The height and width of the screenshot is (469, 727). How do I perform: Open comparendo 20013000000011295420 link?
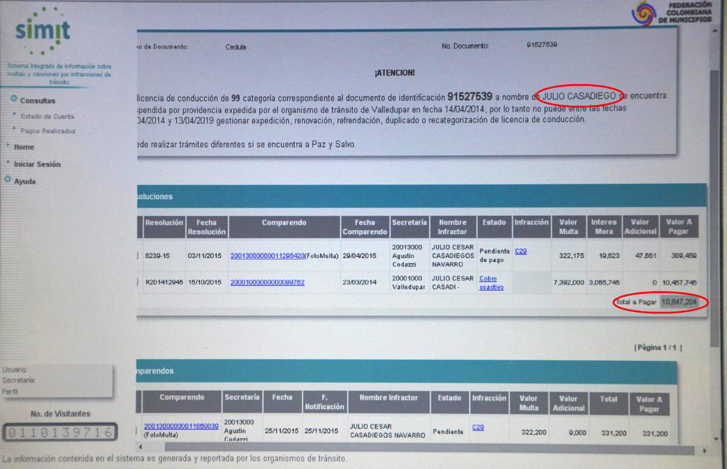pyautogui.click(x=267, y=256)
